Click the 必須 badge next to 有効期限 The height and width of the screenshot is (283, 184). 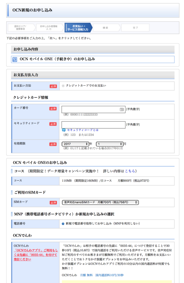coord(53,144)
